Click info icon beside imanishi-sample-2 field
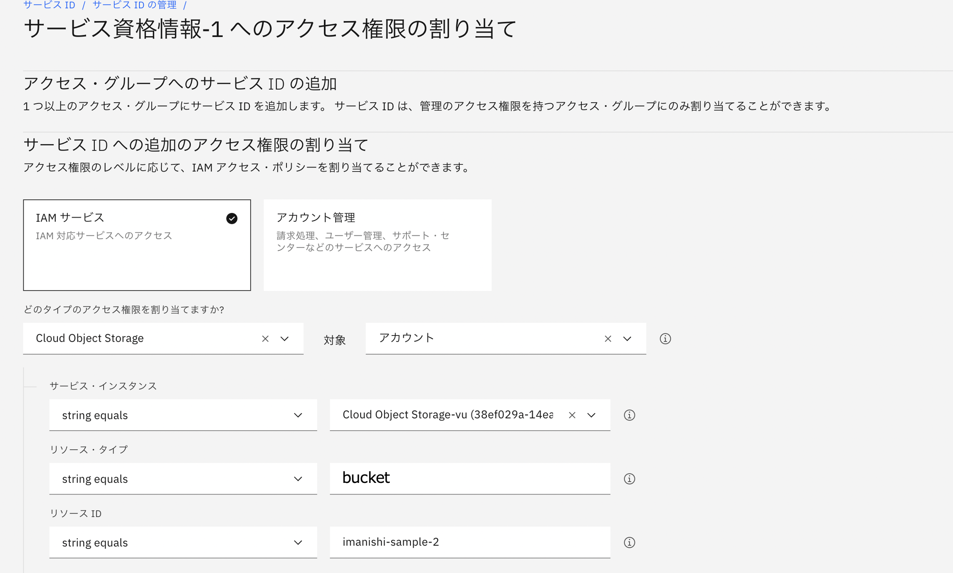 click(x=629, y=542)
